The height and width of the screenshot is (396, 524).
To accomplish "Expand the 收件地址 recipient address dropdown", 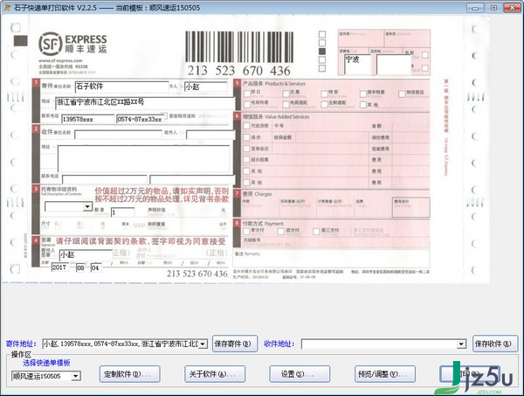I will (x=461, y=344).
